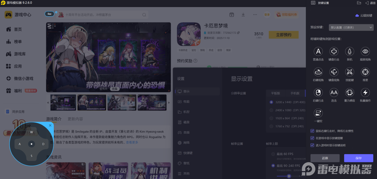377x179 pixels.
Task: Click the 登录 login avatar
Action: tap(267, 15)
